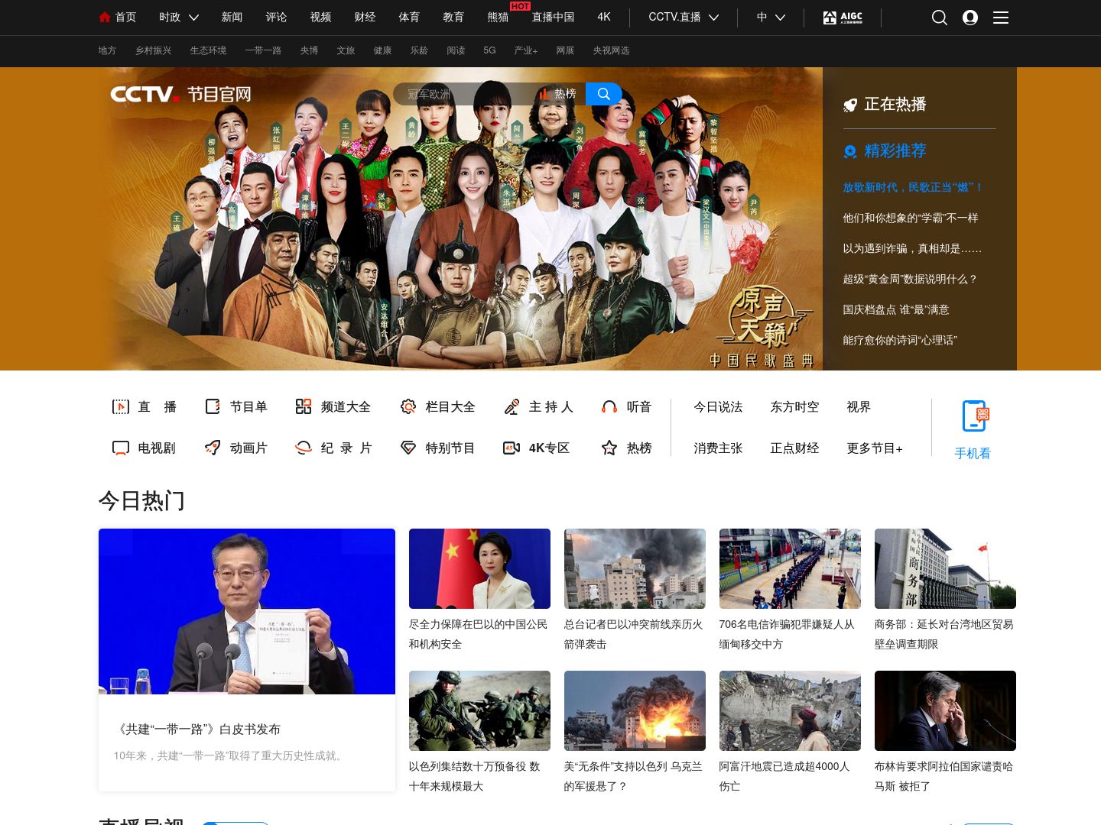1101x825 pixels.
Task: Click the 电视剧 TV icon
Action: point(121,448)
